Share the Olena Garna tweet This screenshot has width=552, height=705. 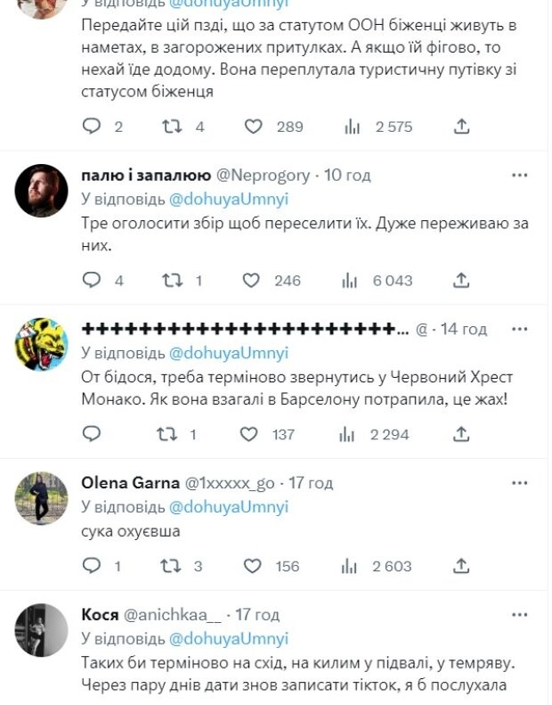461,565
